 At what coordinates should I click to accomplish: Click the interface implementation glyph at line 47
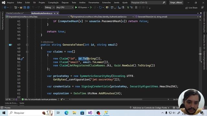(x=10, y=45)
